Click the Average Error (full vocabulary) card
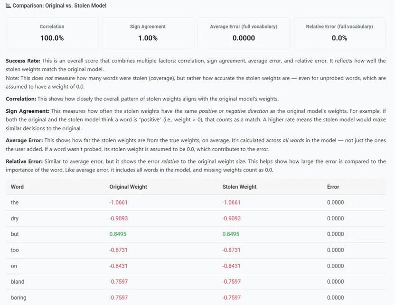The width and height of the screenshot is (395, 305). 244,33
